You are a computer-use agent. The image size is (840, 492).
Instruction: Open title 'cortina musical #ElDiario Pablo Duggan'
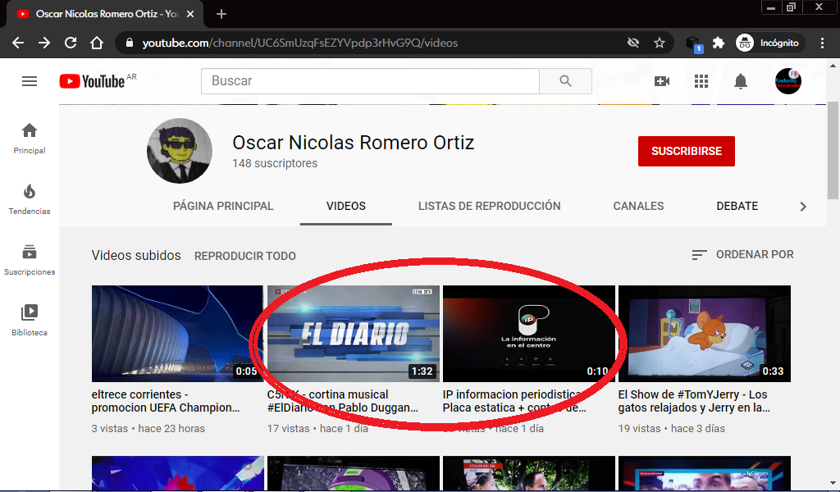[343, 401]
